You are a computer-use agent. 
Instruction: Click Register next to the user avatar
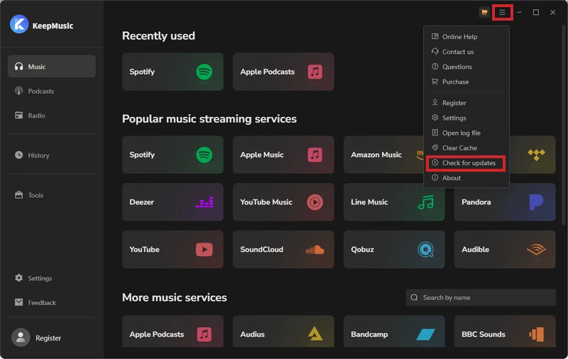pos(48,338)
